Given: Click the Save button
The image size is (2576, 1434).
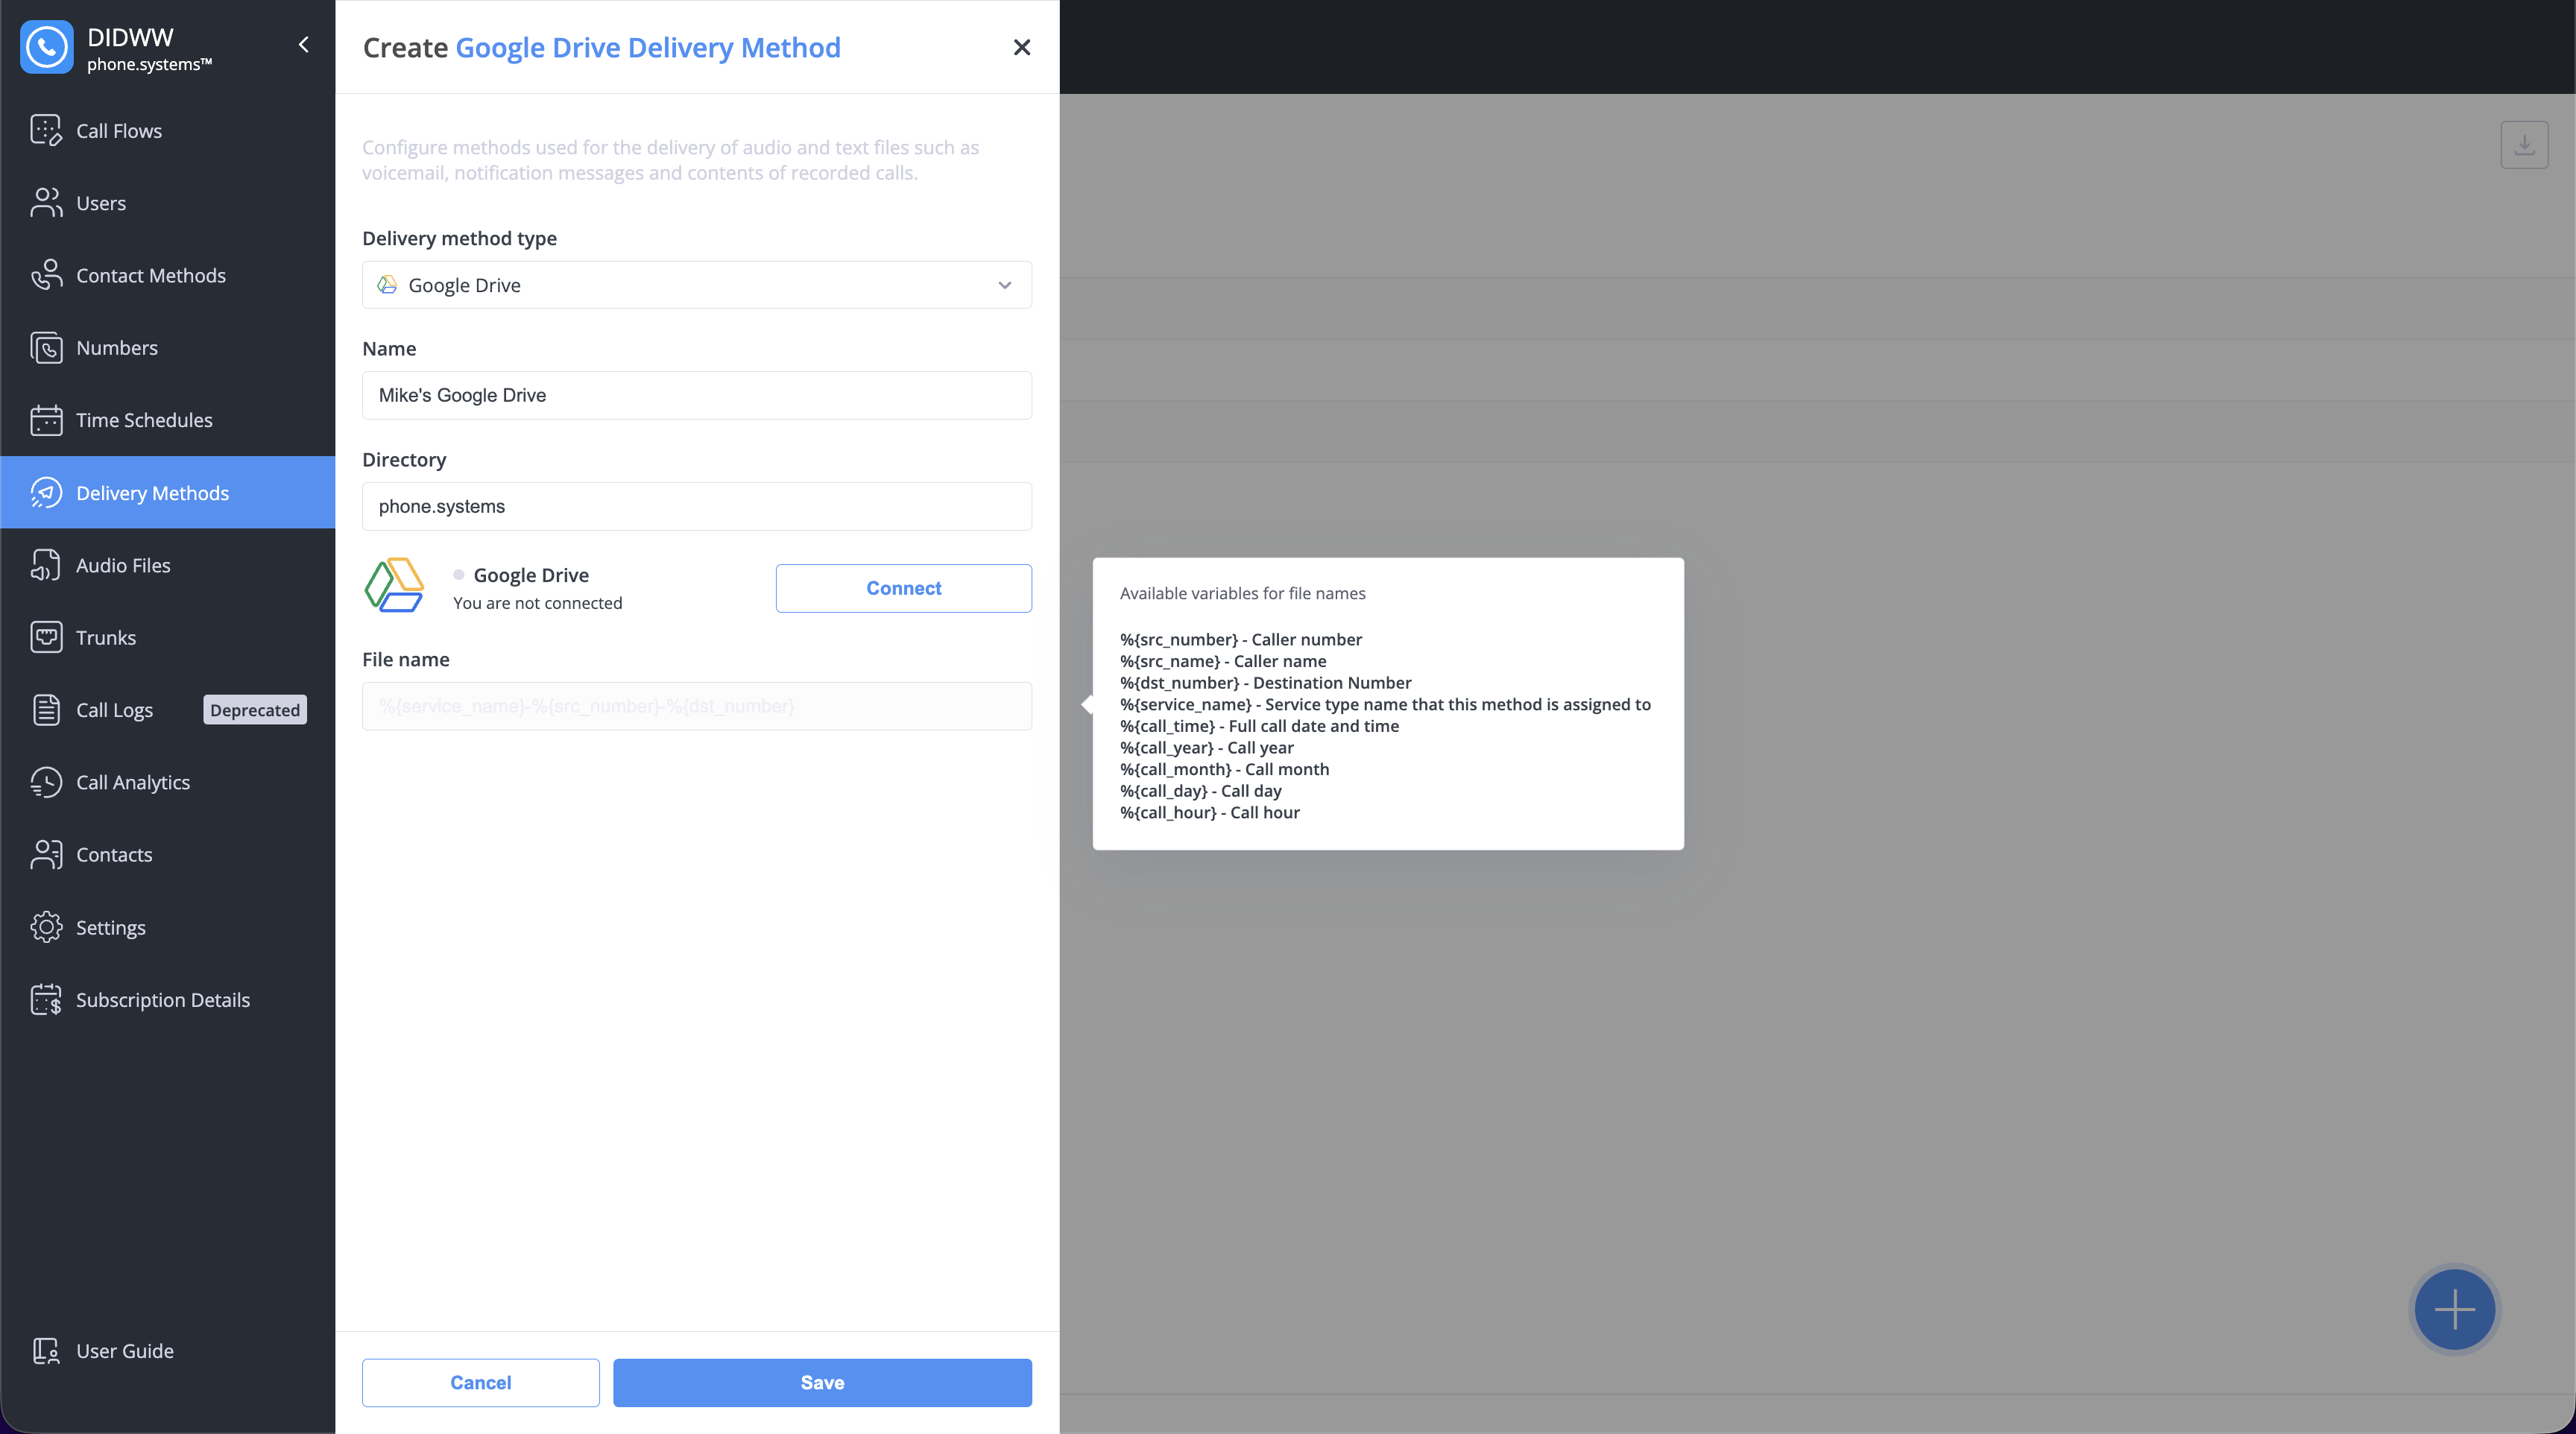Looking at the screenshot, I should pos(822,1382).
